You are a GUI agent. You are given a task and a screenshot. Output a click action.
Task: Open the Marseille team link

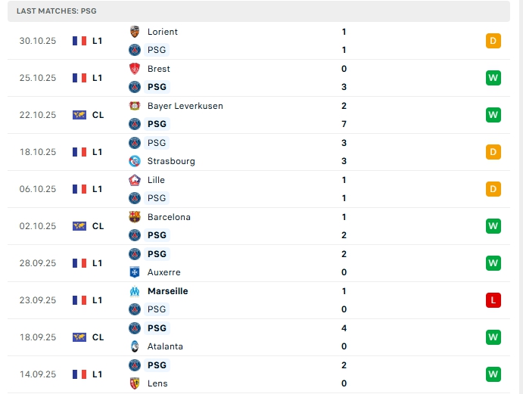(x=167, y=291)
